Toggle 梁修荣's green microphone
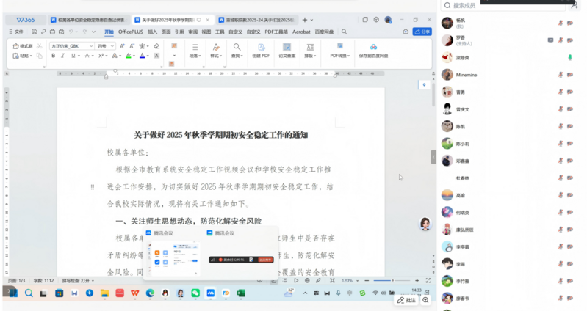This screenshot has height=311, width=587. click(x=570, y=57)
